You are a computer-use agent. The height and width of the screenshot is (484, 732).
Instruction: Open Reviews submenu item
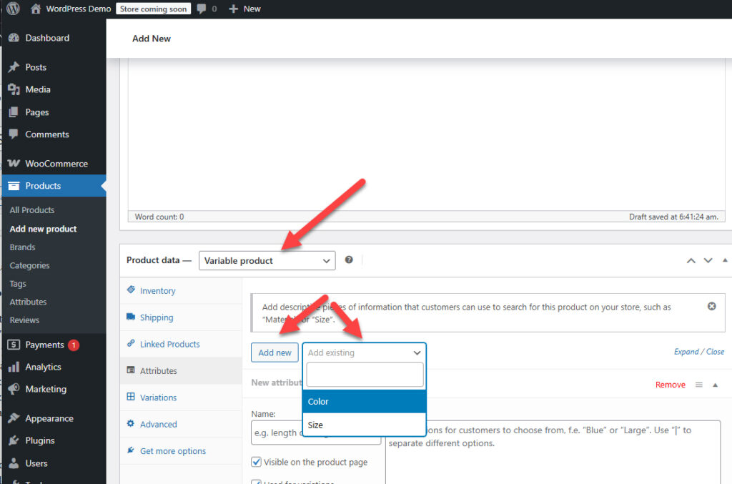[24, 320]
